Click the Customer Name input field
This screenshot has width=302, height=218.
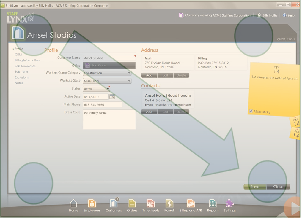click(x=109, y=58)
